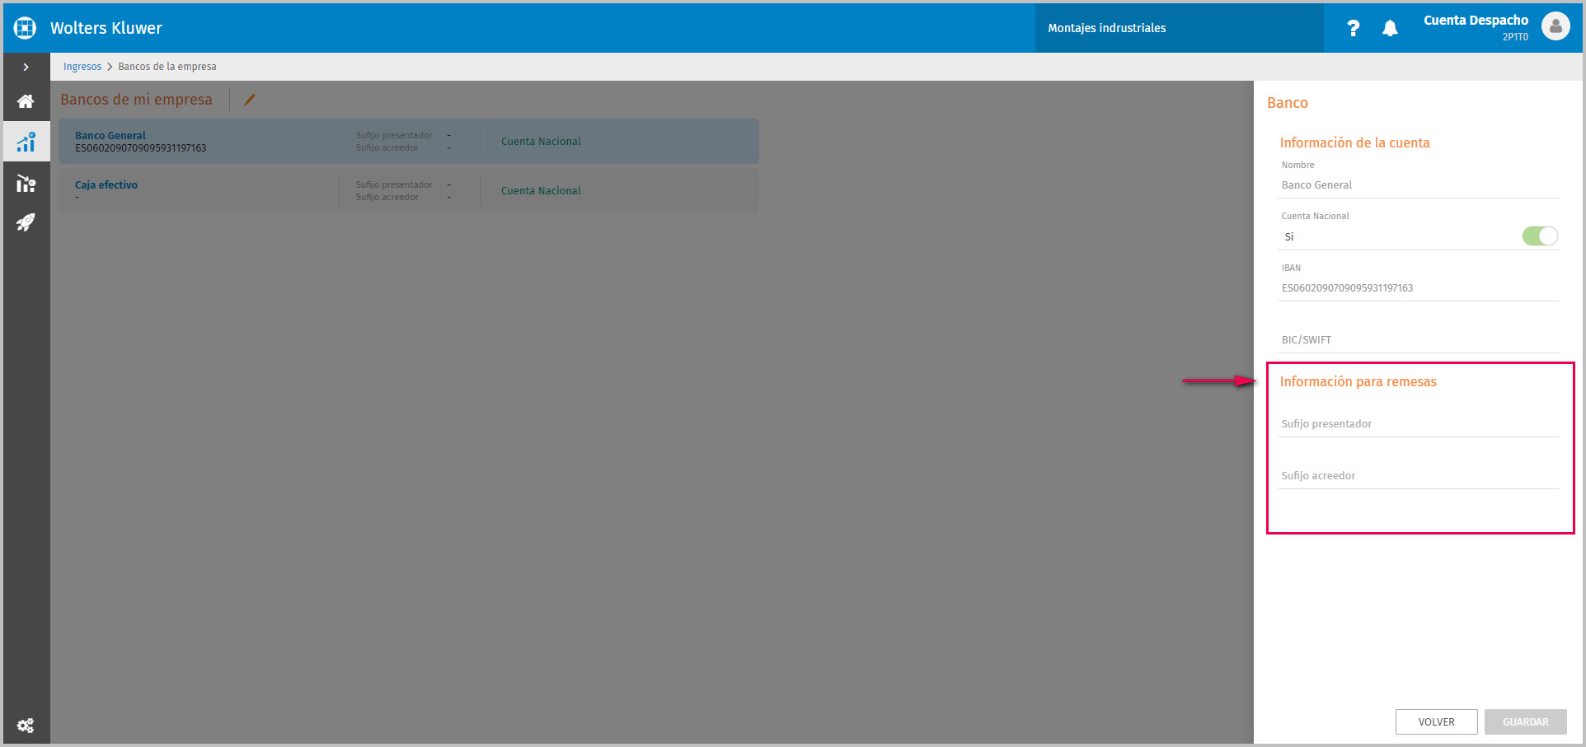This screenshot has height=747, width=1586.
Task: Go to the home icon in sidebar
Action: pyautogui.click(x=26, y=101)
